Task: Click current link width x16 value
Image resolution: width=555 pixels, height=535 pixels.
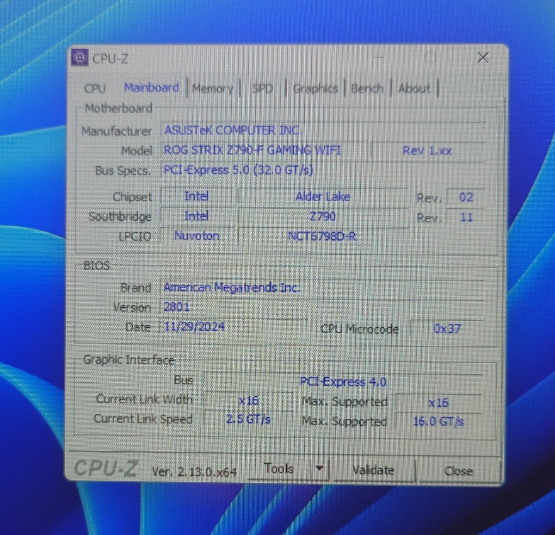Action: pos(248,401)
